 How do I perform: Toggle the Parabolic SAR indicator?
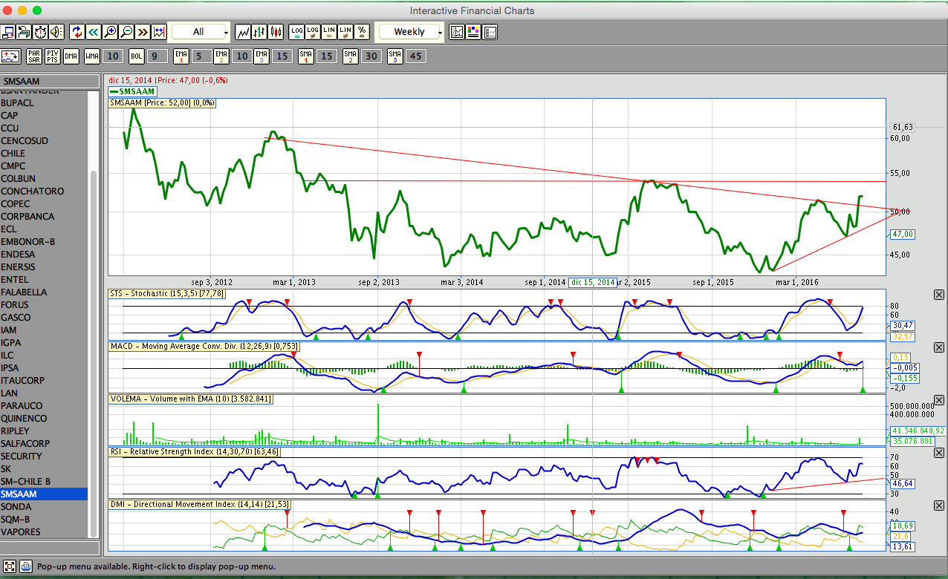coord(33,56)
